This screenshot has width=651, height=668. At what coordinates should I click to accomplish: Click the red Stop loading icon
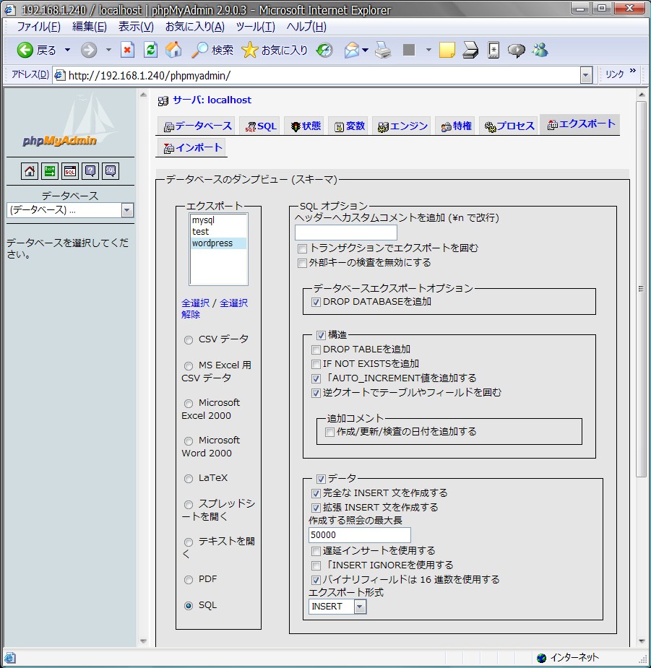pos(127,51)
